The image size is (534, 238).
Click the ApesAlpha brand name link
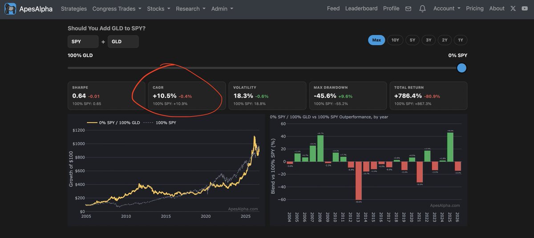pyautogui.click(x=36, y=9)
